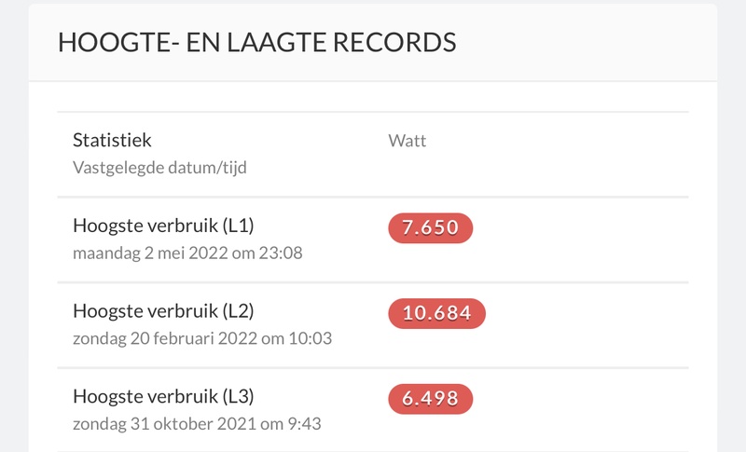Select the red 10.684 watt badge

pyautogui.click(x=436, y=314)
